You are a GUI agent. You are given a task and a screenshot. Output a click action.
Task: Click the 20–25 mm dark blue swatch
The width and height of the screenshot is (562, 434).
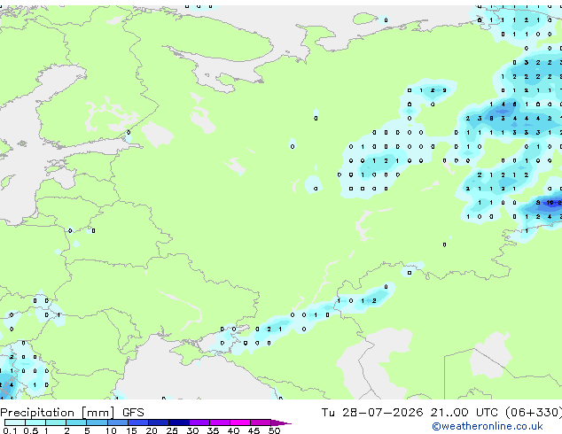pos(158,422)
